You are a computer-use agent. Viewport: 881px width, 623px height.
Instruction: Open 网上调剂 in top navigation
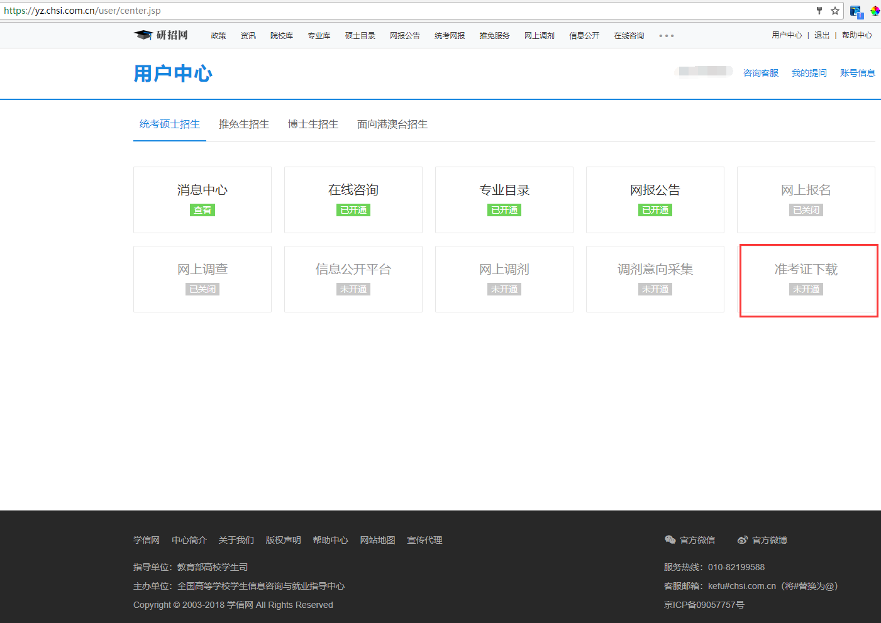tap(540, 36)
